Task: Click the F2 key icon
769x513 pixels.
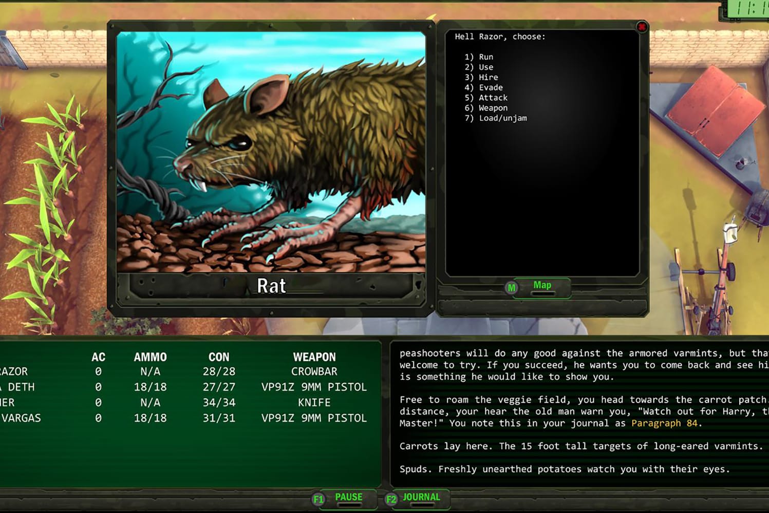Action: [391, 499]
